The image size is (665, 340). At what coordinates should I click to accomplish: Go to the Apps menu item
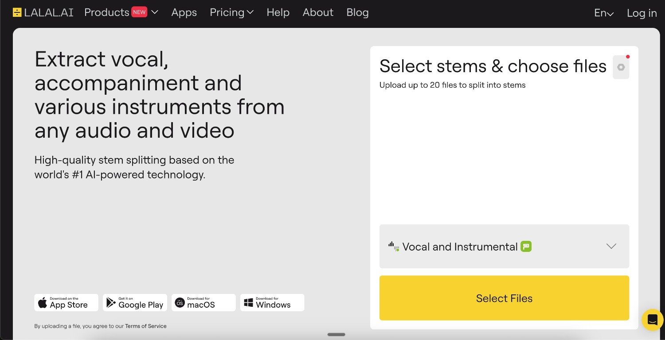pos(184,12)
